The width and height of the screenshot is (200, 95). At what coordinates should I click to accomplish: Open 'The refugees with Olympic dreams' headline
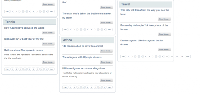(82, 57)
